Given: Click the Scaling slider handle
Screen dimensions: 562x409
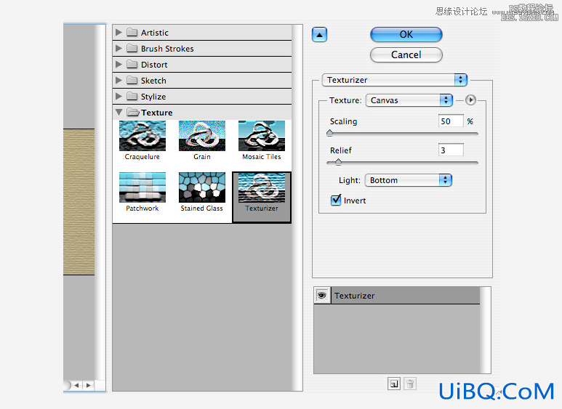Looking at the screenshot, I should 330,133.
